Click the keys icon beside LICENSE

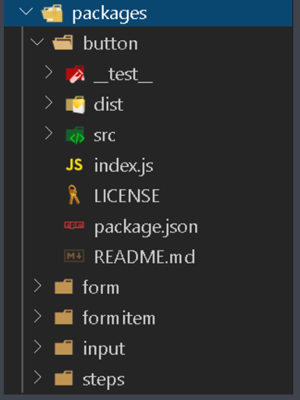point(74,195)
